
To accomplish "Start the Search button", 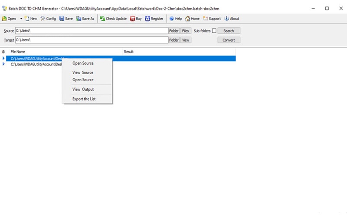I will click(229, 31).
